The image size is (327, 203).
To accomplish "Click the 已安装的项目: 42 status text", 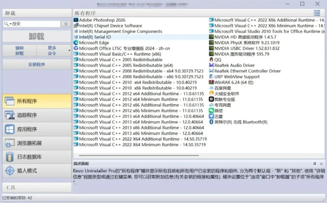I will point(17,198).
